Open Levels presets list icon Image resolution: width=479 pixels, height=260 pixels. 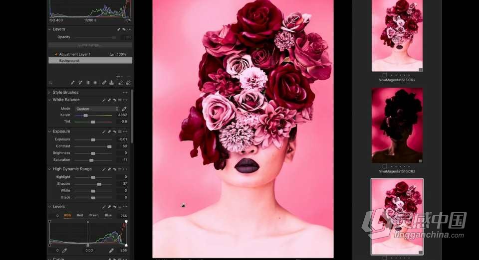click(119, 207)
